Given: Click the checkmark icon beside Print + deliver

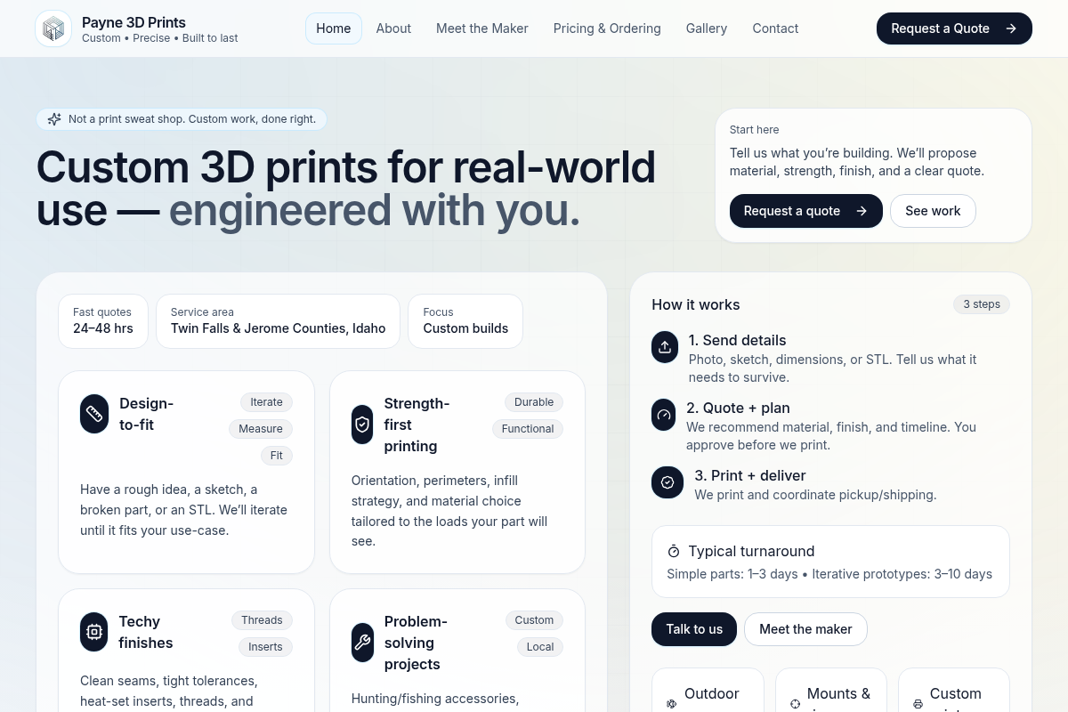Looking at the screenshot, I should (667, 482).
